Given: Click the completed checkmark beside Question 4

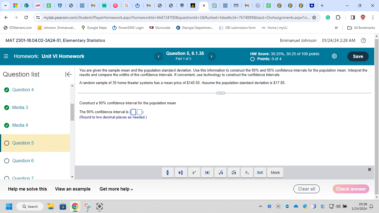Looking at the screenshot, I should click(6, 90).
